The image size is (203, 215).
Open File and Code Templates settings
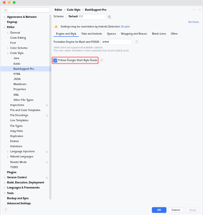25,110
